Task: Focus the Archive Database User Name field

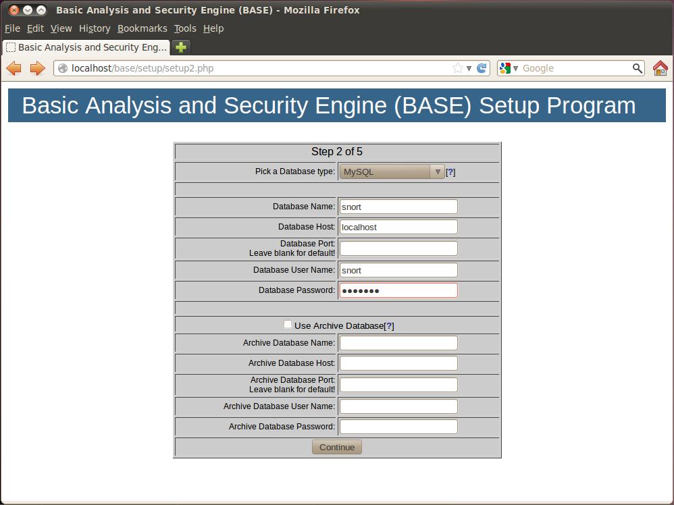Action: [398, 406]
